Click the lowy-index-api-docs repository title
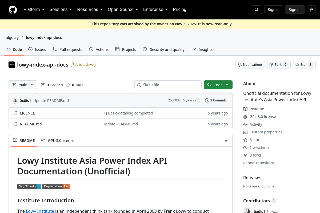This screenshot has height=213, width=320. (x=43, y=65)
